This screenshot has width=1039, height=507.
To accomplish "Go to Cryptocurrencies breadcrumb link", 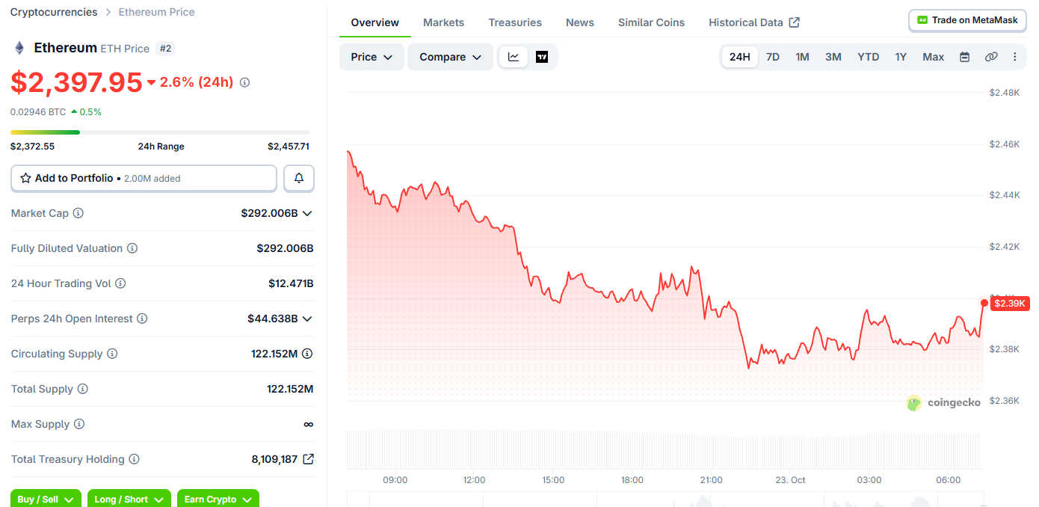I will coord(54,12).
